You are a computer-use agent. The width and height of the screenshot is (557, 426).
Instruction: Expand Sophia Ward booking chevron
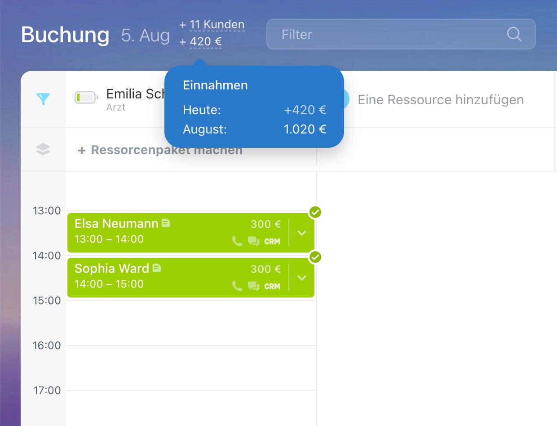(x=302, y=278)
